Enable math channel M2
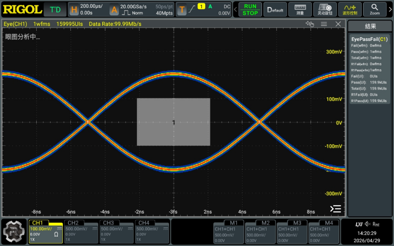The height and width of the screenshot is (246, 394). click(x=260, y=232)
